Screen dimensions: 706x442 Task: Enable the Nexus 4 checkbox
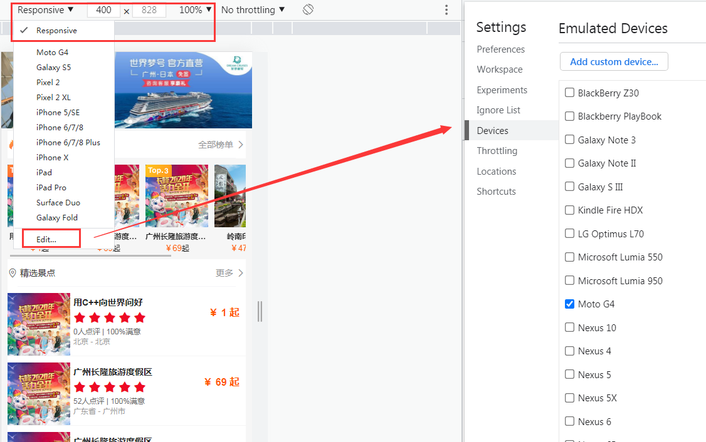coord(569,351)
